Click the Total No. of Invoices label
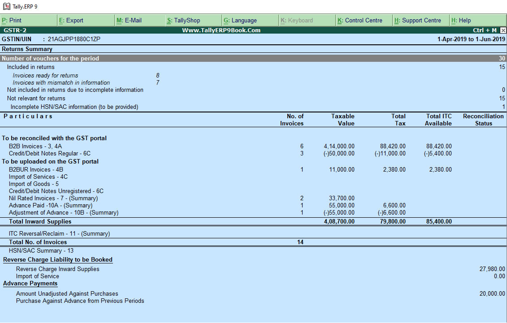Viewport: 507px width, 323px height. coord(38,242)
